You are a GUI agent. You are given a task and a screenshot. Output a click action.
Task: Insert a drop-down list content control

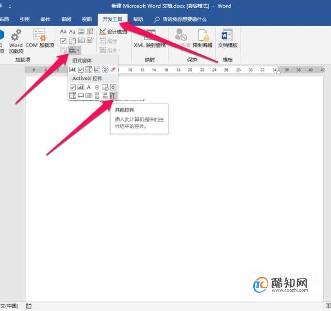[x=81, y=40]
